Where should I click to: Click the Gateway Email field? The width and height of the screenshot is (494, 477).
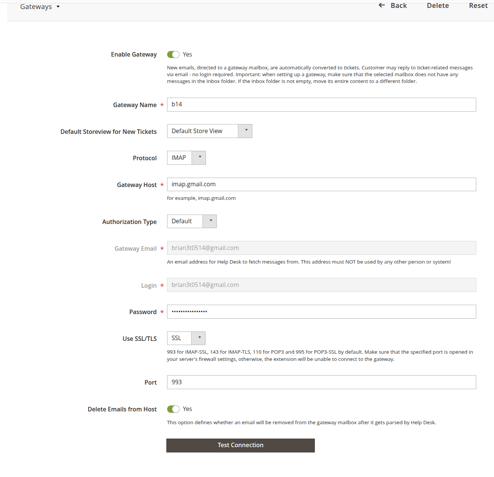321,248
